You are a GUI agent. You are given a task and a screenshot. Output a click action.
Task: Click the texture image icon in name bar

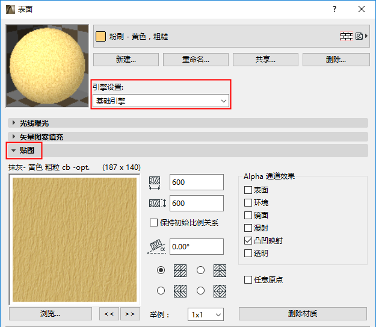pos(359,36)
